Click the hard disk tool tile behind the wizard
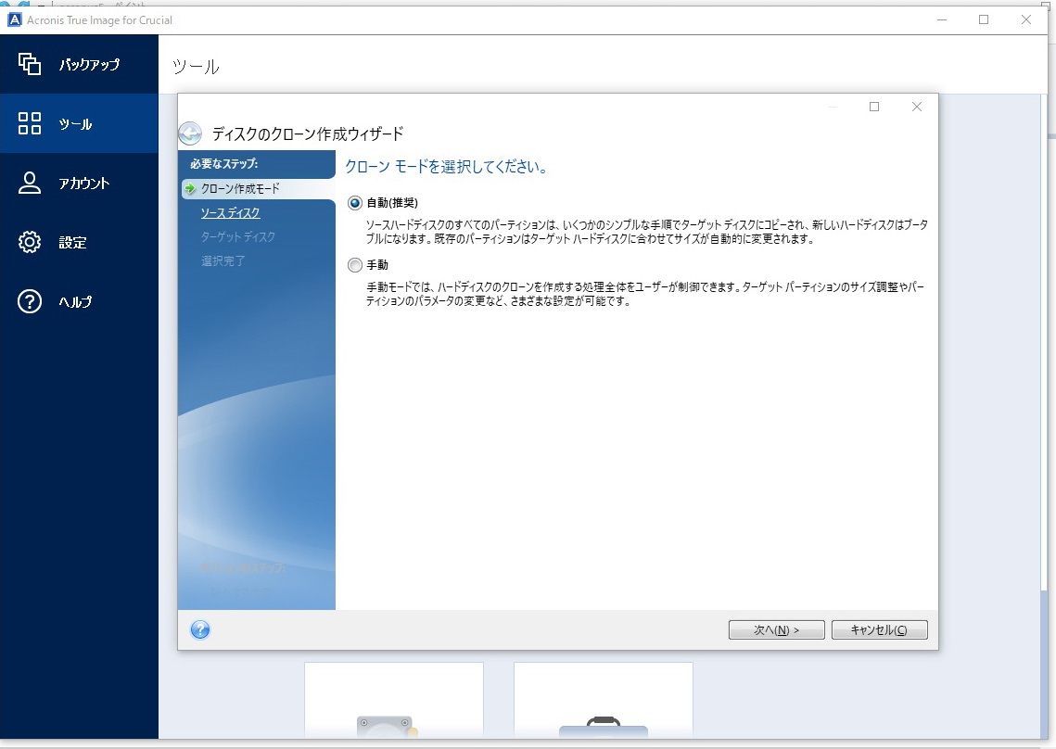The height and width of the screenshot is (749, 1056). (394, 700)
